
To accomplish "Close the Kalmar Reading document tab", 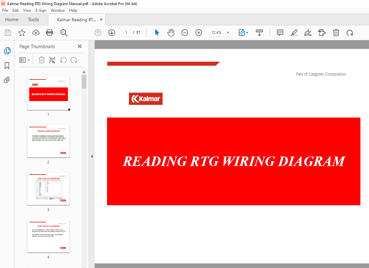I will click(x=101, y=19).
